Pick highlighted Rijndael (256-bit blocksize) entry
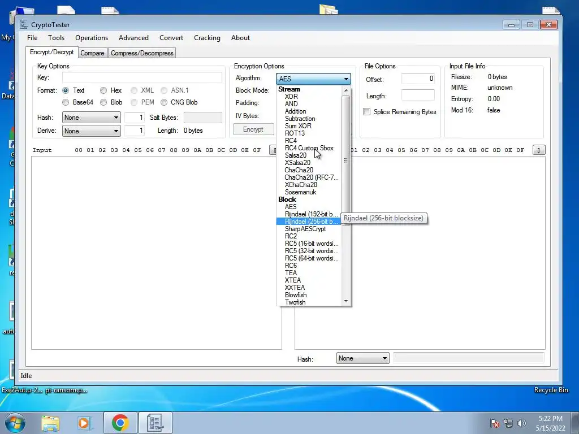 tap(309, 222)
